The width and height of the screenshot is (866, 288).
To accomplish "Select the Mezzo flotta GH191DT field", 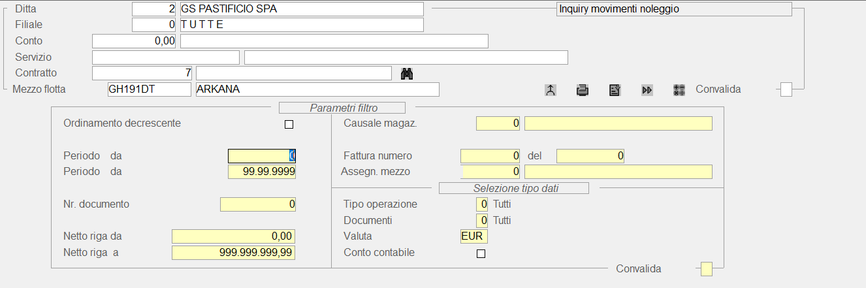I will 149,89.
